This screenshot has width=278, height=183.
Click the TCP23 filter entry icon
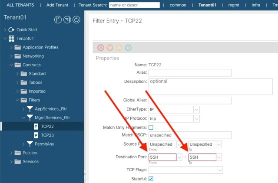[x=36, y=135]
